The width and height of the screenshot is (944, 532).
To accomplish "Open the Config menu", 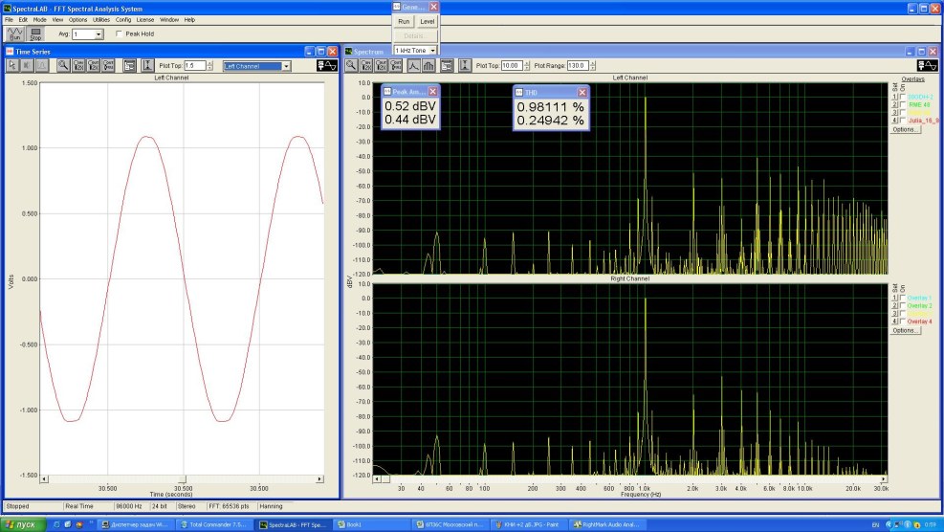I will [x=123, y=19].
